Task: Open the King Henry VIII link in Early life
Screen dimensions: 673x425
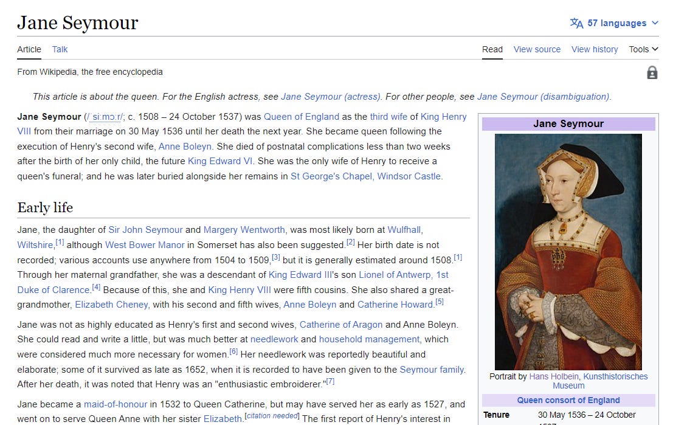Action: pos(240,290)
